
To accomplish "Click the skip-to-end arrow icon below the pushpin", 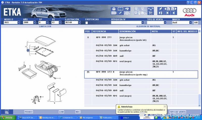I will [161, 13].
